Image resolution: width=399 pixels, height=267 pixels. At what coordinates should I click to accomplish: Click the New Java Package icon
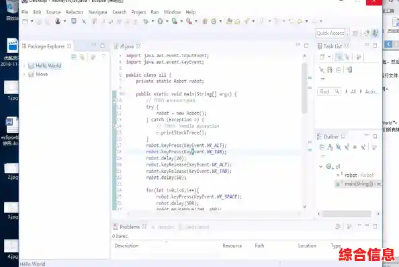coord(205,22)
